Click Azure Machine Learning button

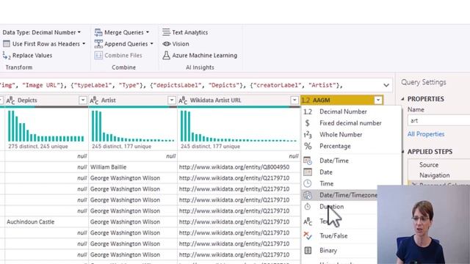(x=200, y=56)
